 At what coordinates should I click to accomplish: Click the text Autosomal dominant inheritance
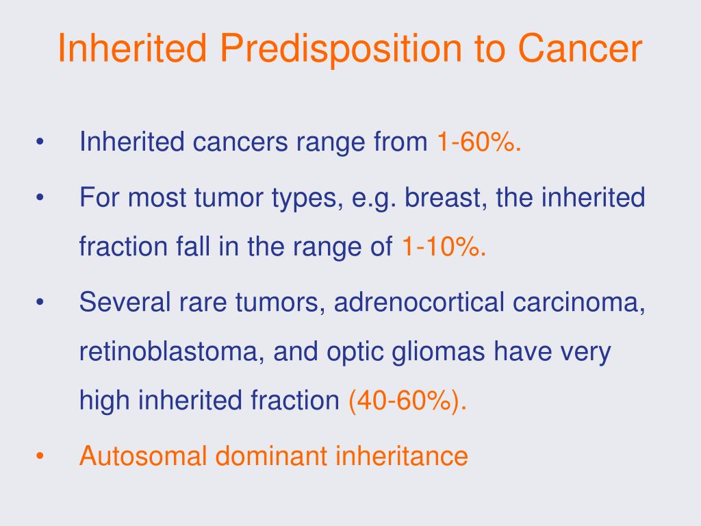click(274, 455)
